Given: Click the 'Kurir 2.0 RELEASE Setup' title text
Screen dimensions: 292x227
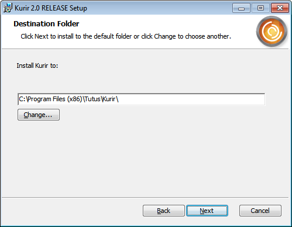Looking at the screenshot, I should click(x=51, y=8).
